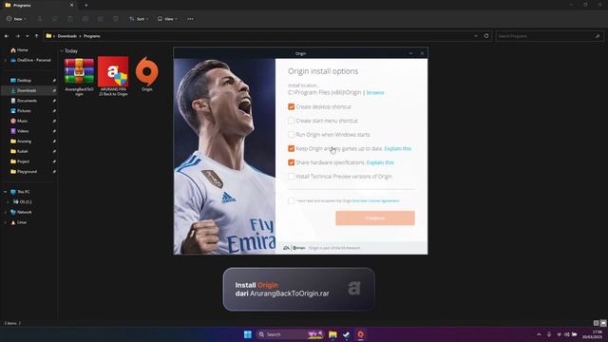Open the Project folder in navigation pane
Screen dimensions: 608x342
coord(20,161)
